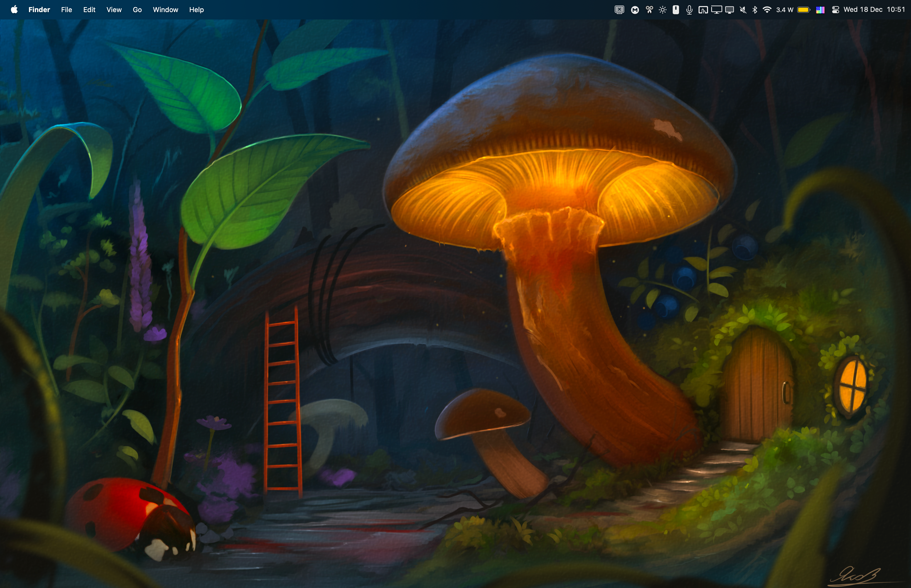Open the Apple menu
This screenshot has width=911, height=588.
coord(14,9)
